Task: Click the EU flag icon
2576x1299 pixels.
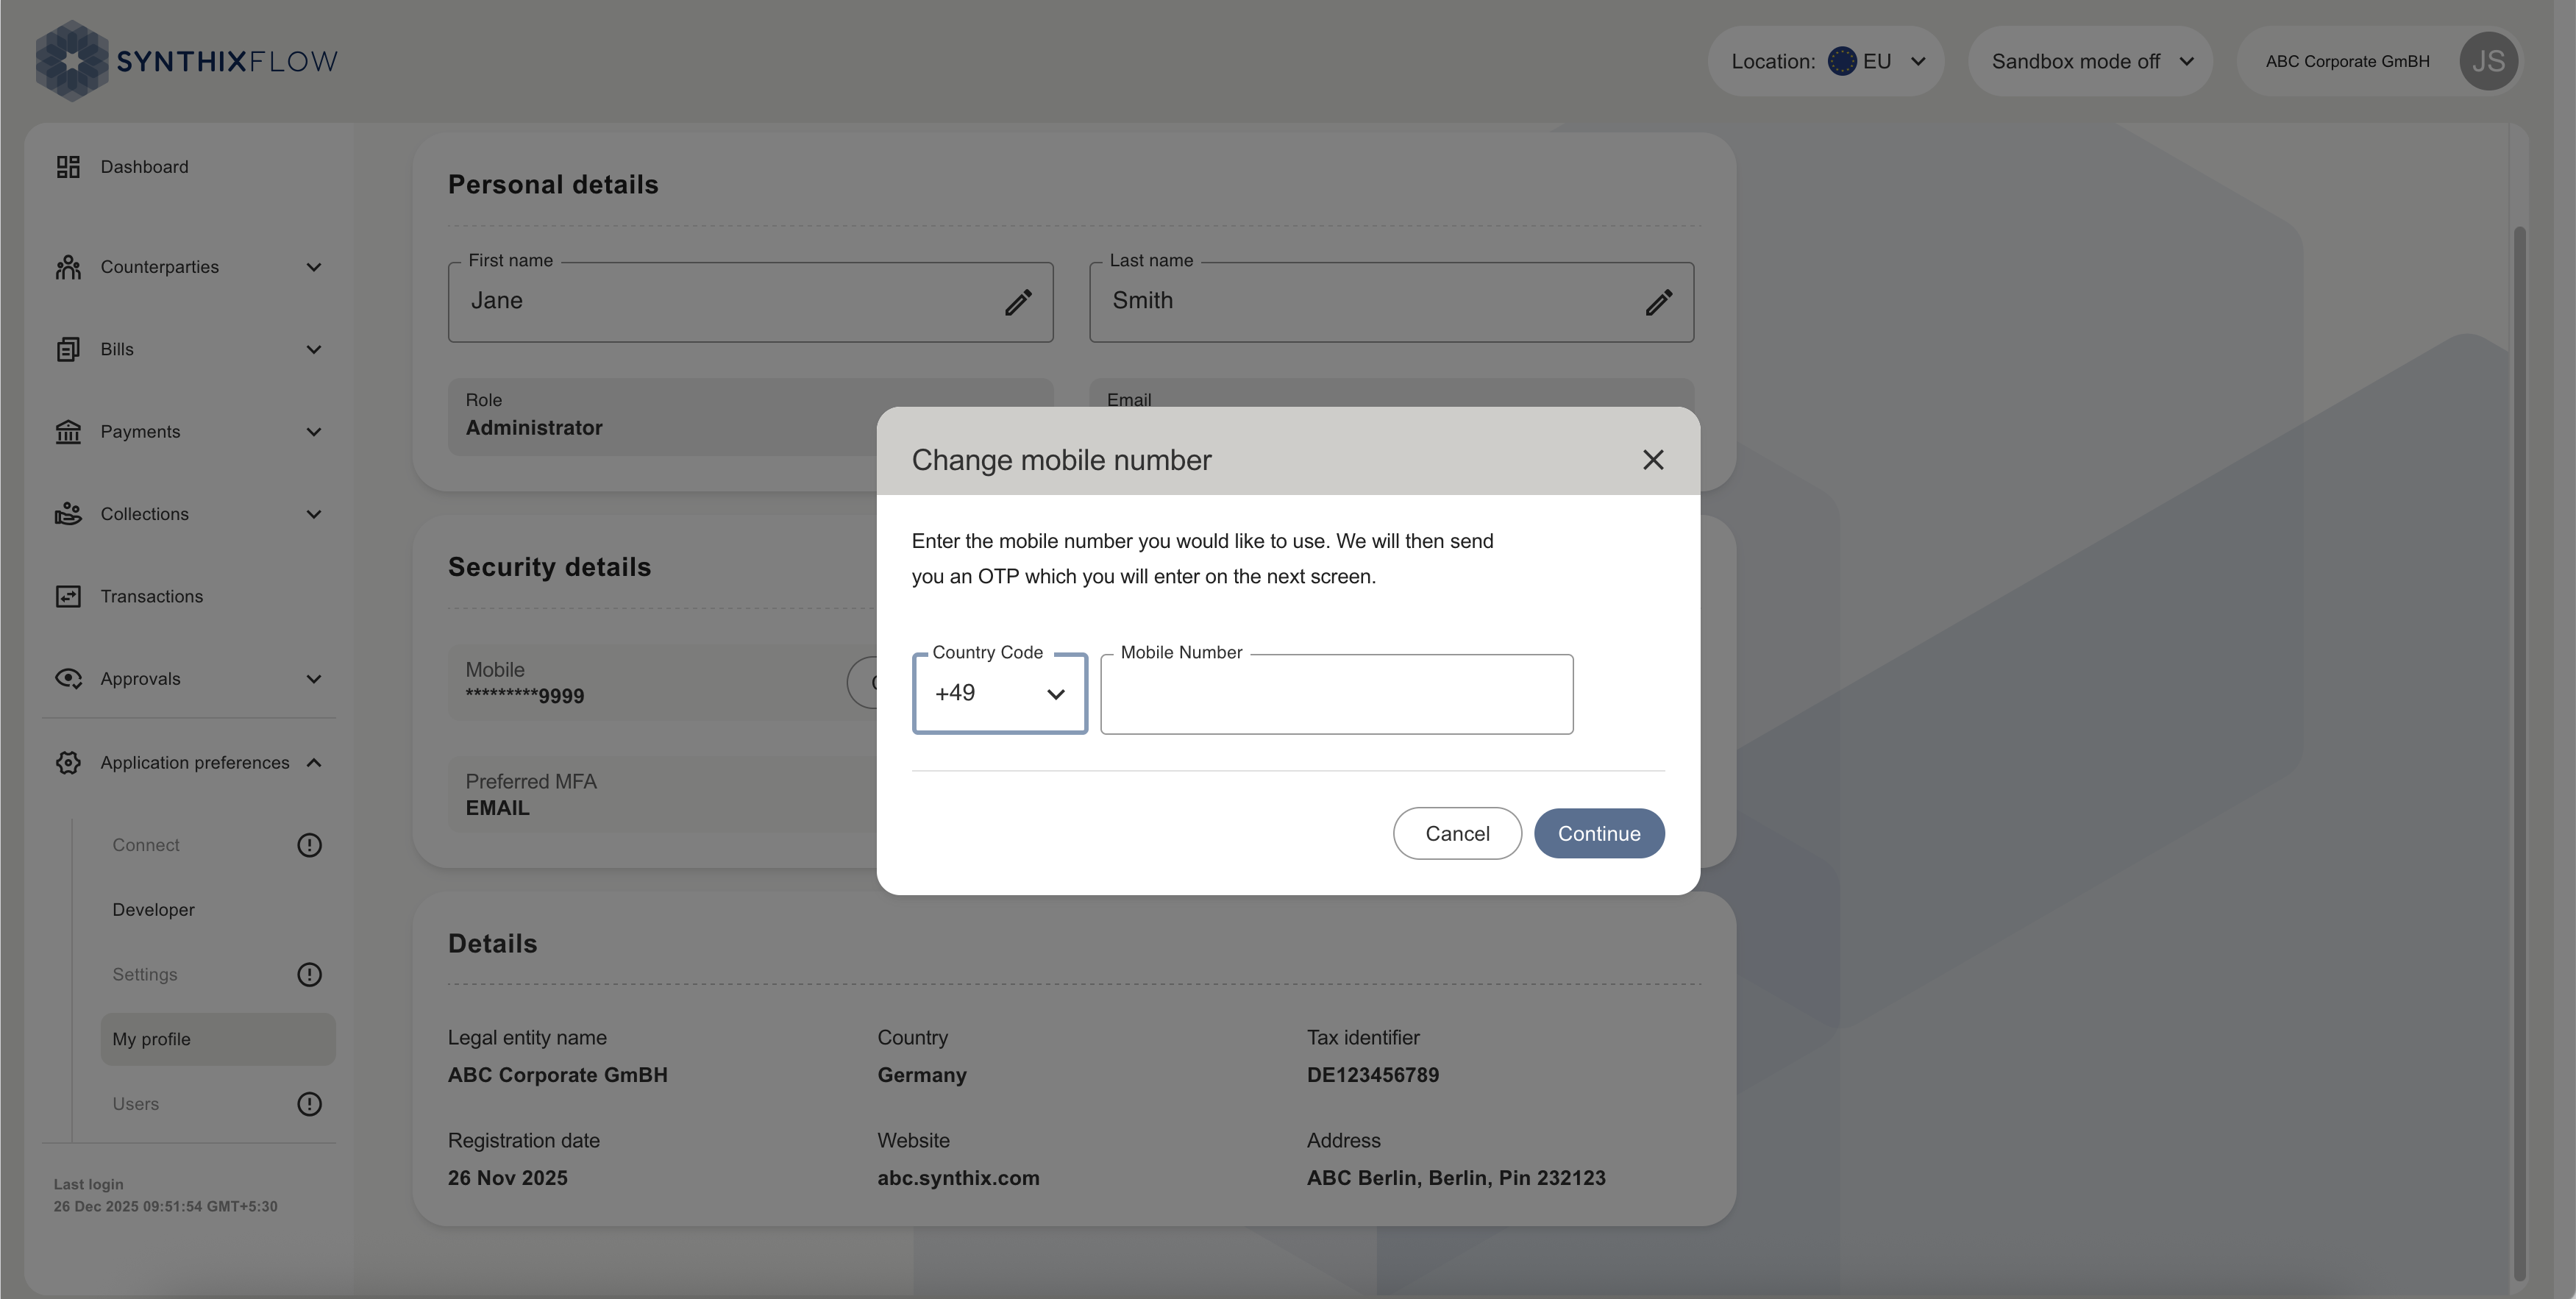Action: tap(1842, 61)
